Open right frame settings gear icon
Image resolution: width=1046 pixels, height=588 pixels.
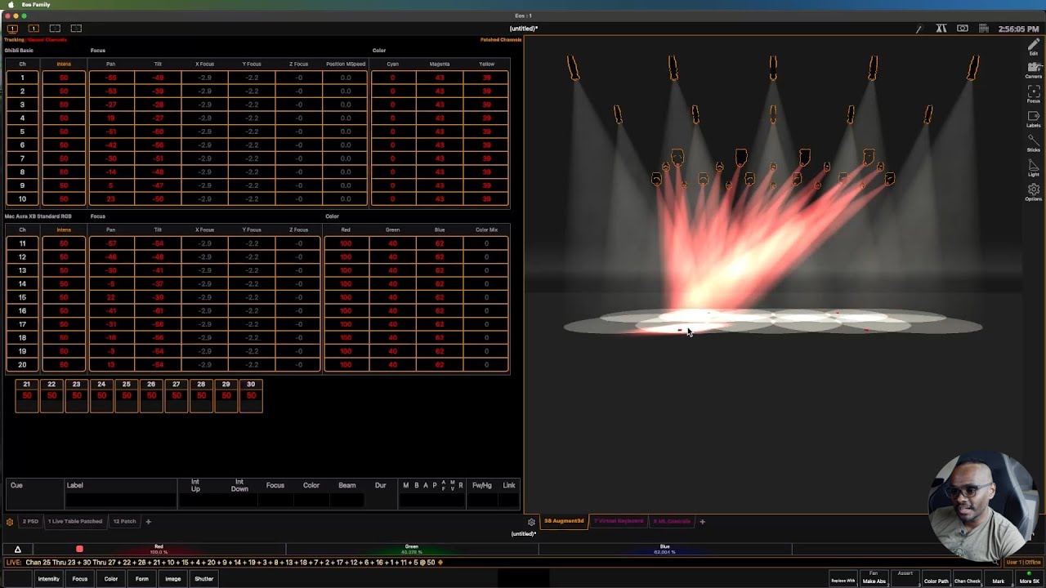point(531,521)
